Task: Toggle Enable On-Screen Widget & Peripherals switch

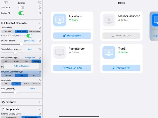Action: pyautogui.click(x=29, y=36)
